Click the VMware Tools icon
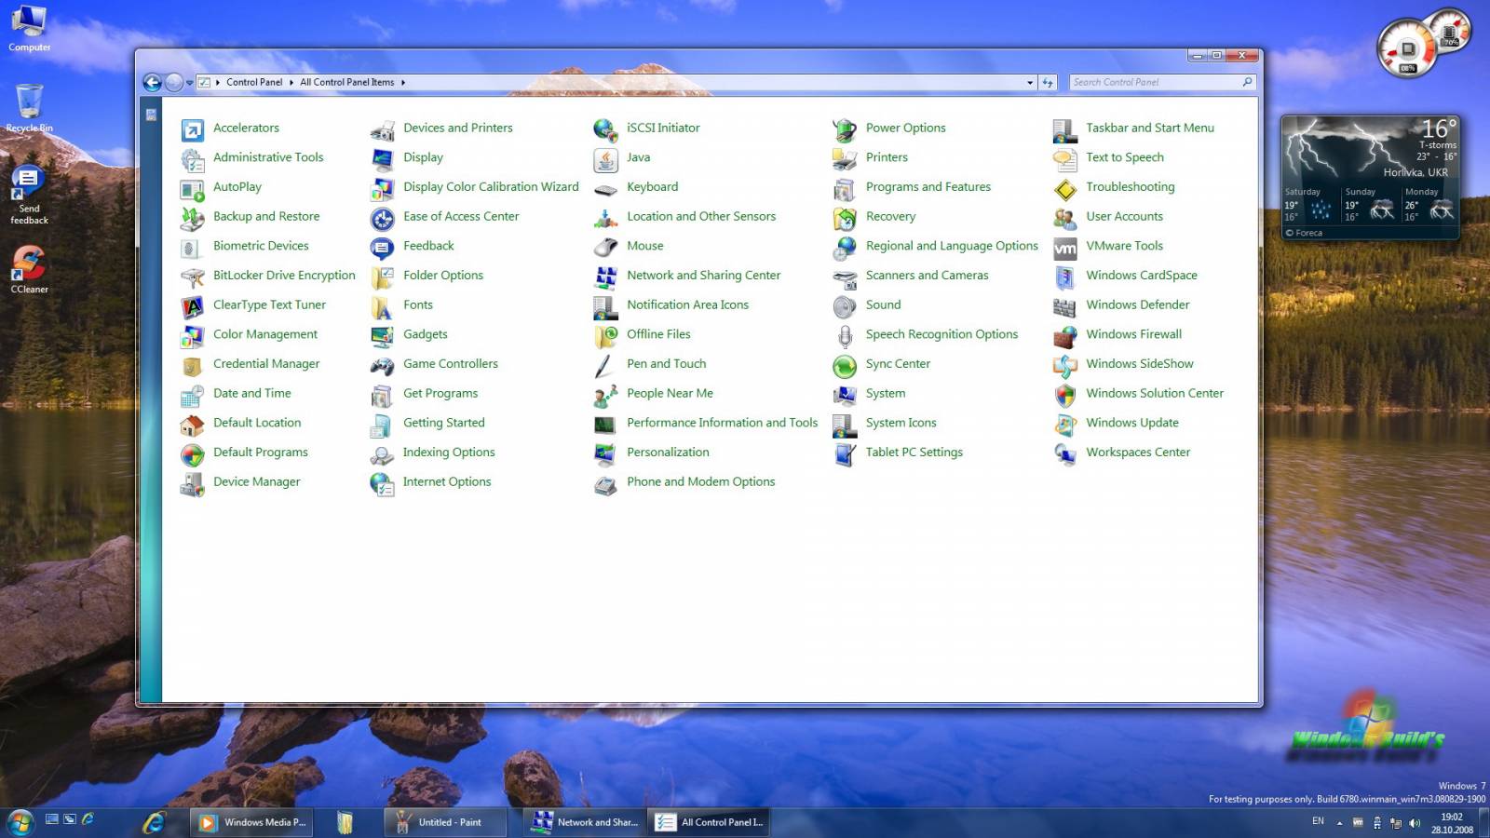Screen dimensions: 1490x838 1065,248
